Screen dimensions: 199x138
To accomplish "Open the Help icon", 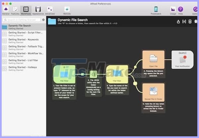I will coord(180,11).
